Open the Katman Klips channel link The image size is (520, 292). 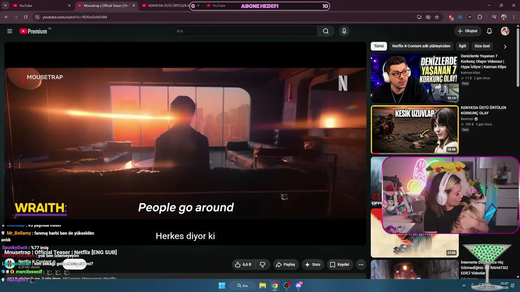[x=470, y=73]
